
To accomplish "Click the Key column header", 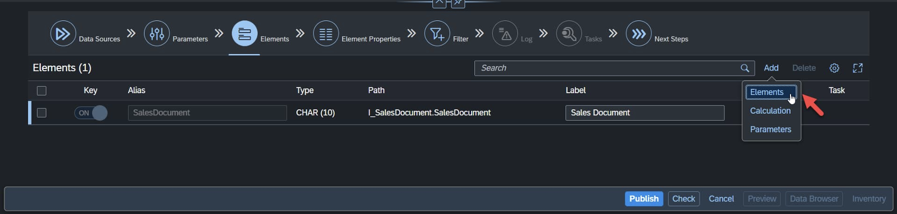I will click(x=90, y=90).
